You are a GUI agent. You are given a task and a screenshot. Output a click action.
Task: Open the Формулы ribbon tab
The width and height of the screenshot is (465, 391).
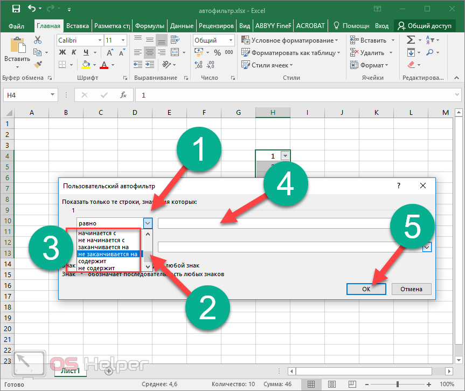pos(149,25)
